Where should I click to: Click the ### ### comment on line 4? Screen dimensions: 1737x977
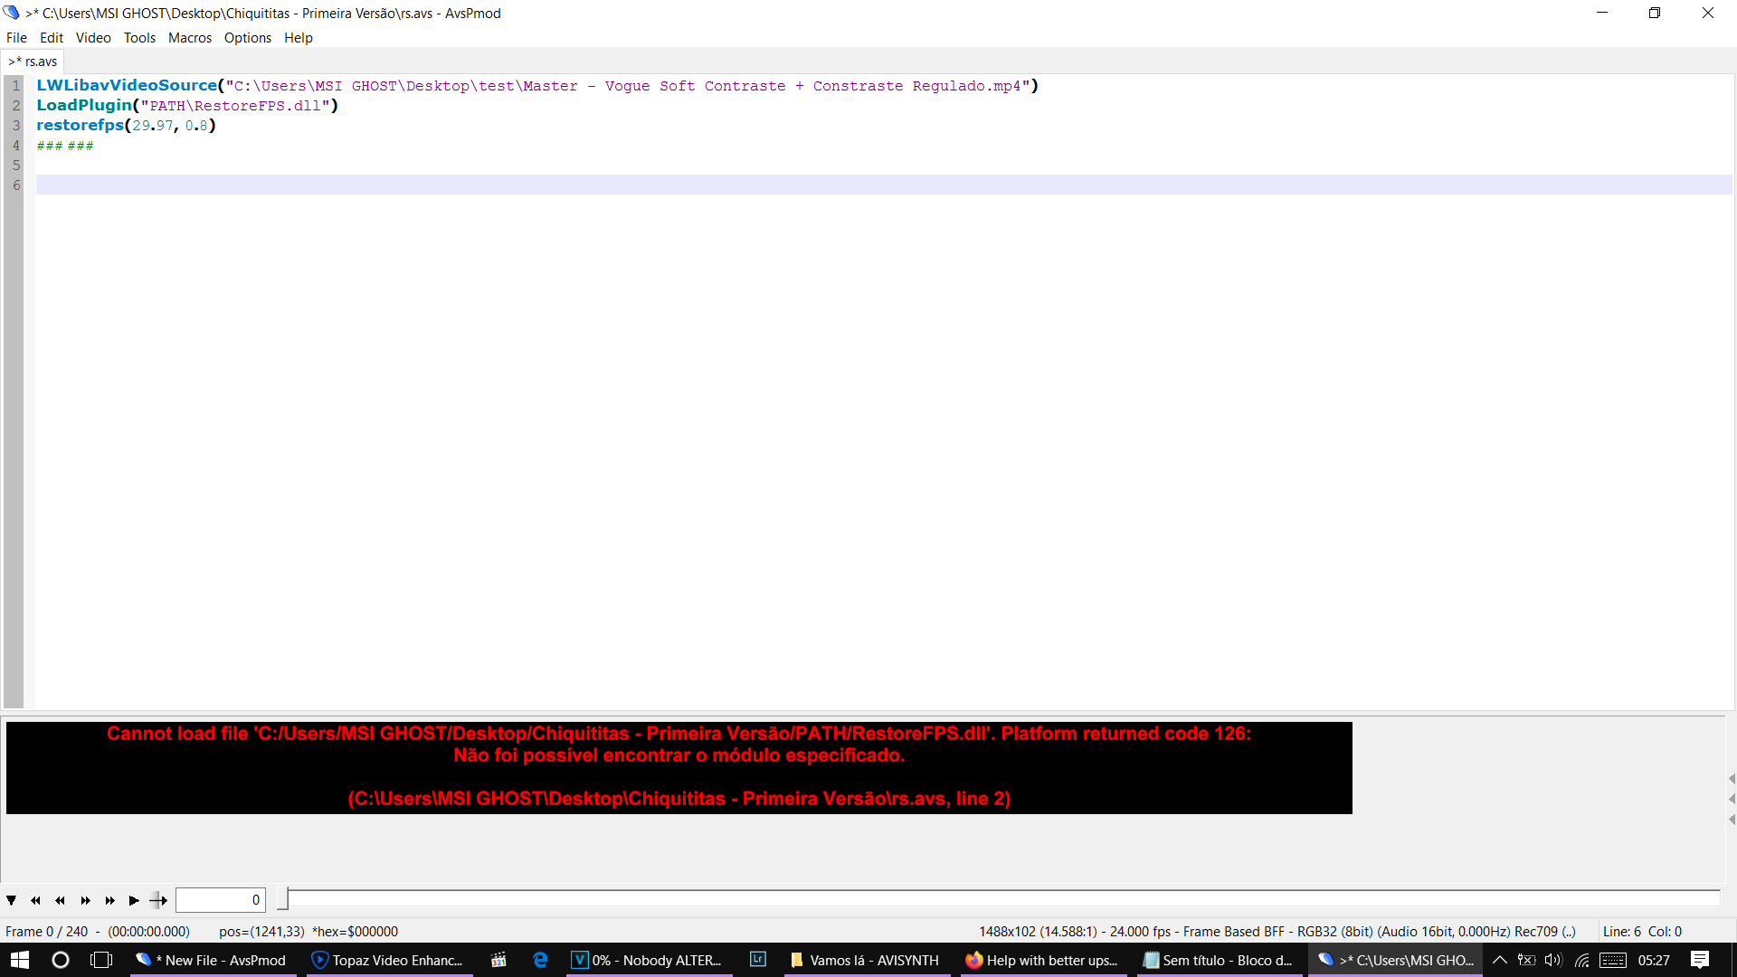tap(65, 146)
